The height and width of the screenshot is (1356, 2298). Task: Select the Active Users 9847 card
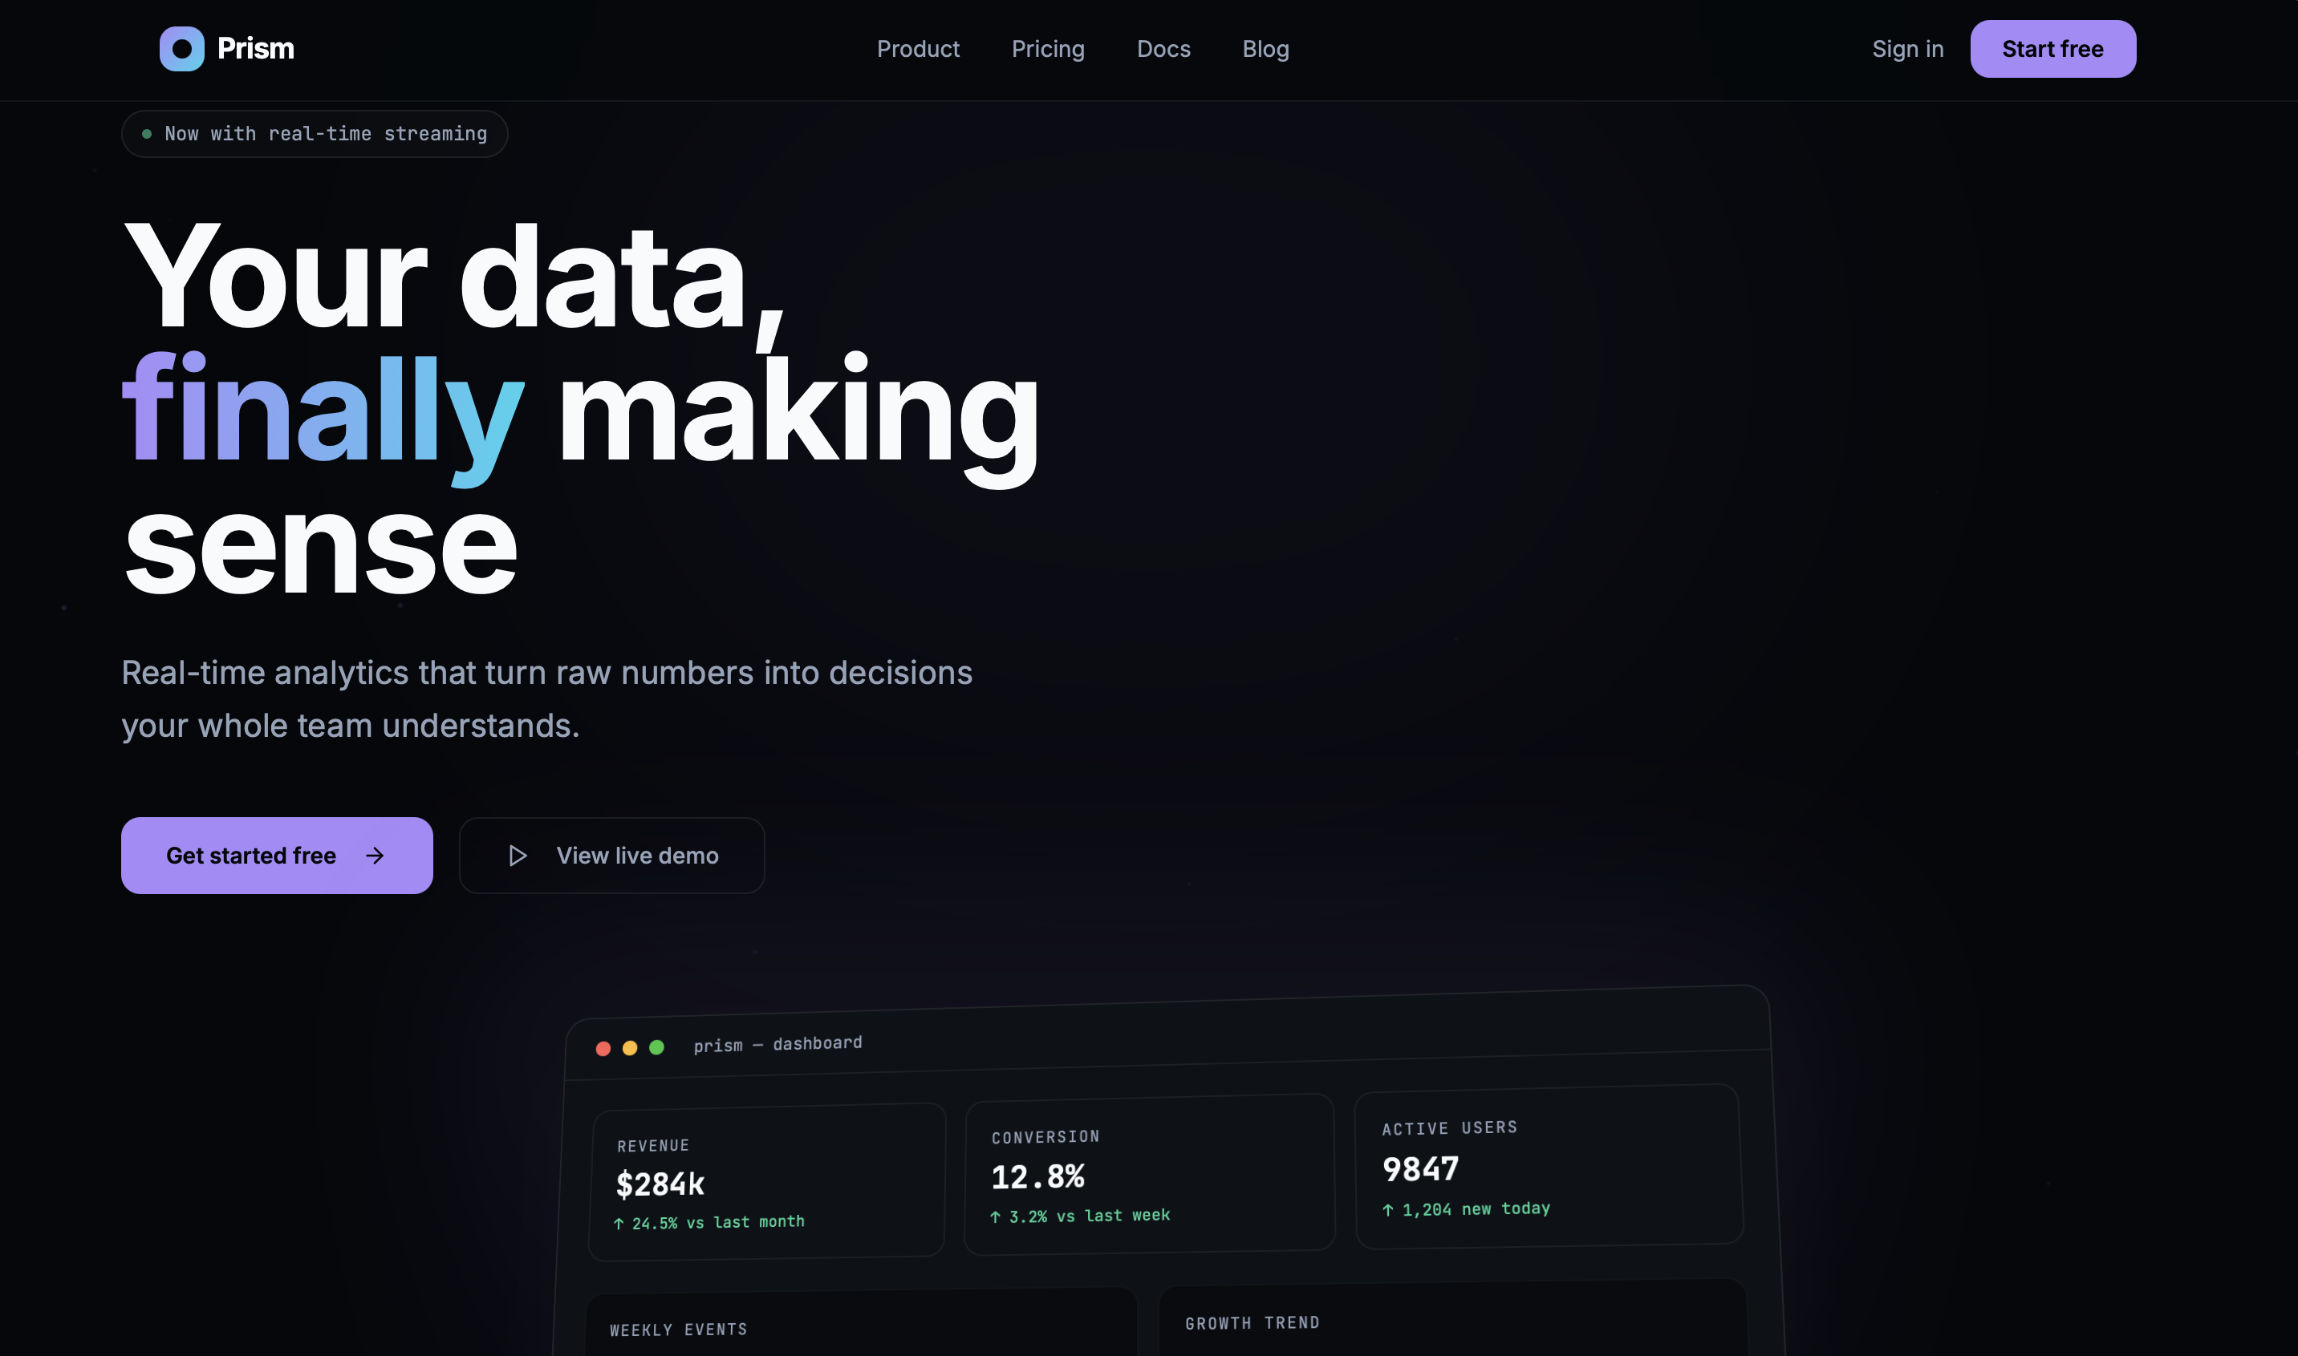click(1549, 1166)
